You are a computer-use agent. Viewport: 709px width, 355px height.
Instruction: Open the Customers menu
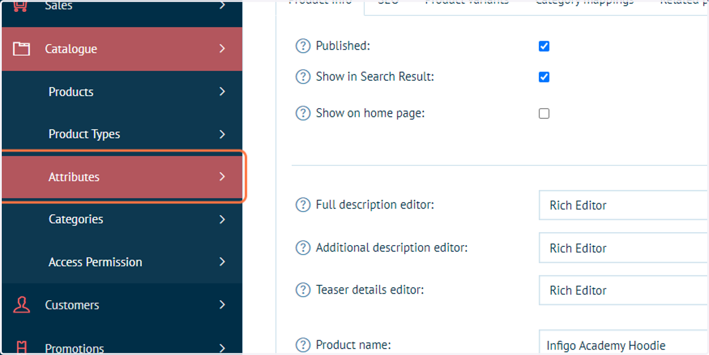[122, 305]
